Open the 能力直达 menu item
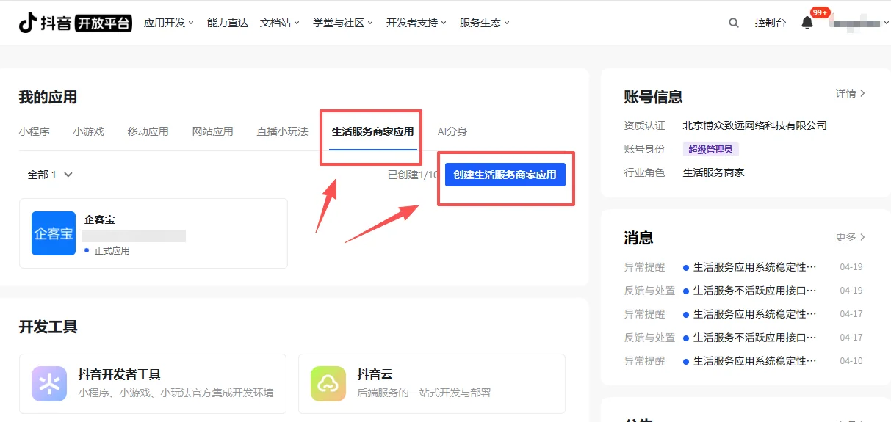Screen dimensions: 891x422 click(x=228, y=23)
